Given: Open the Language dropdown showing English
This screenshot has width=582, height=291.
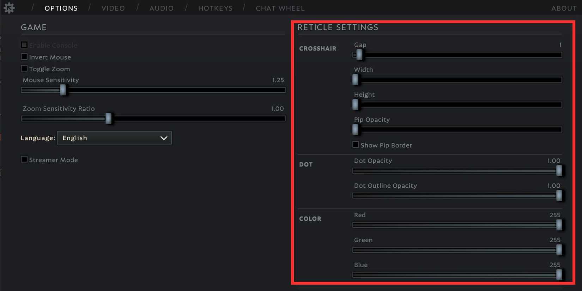Looking at the screenshot, I should [x=114, y=138].
